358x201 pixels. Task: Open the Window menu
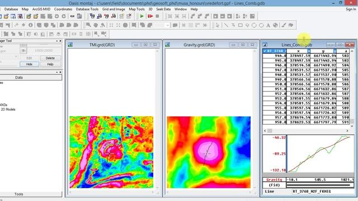[x=181, y=9]
